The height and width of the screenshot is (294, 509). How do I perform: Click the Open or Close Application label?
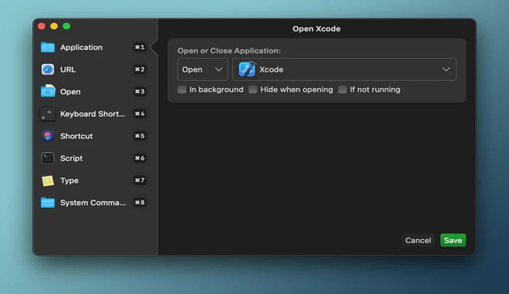tap(229, 50)
